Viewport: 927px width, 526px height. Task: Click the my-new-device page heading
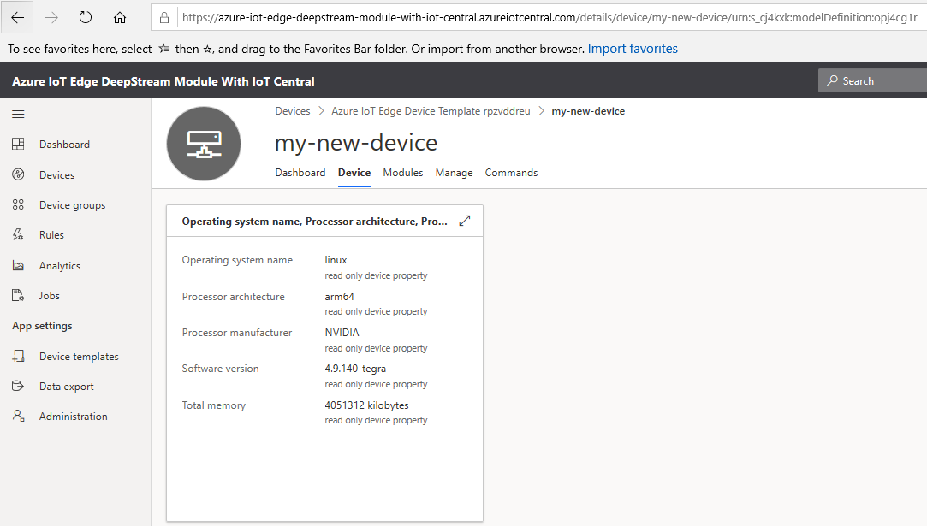356,143
